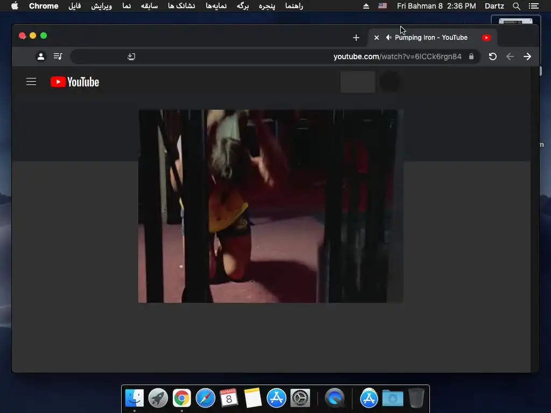Launch Safari from the Dock
This screenshot has height=413, width=551.
click(x=205, y=398)
